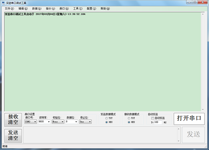Click the app icon in title bar

[3, 3]
